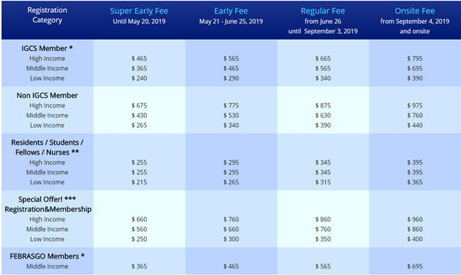
Task: Select FEBRASGO Middle Income $ 565 regular fee
Action: coord(323,266)
